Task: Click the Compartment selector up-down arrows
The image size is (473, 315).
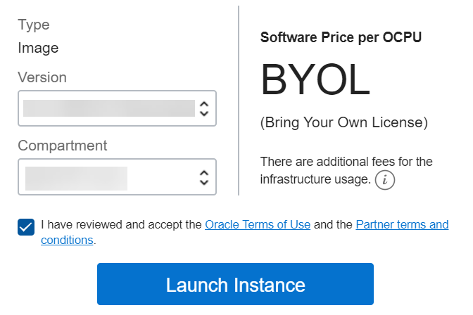Action: tap(204, 177)
